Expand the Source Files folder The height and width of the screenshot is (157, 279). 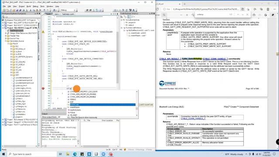click(6, 38)
